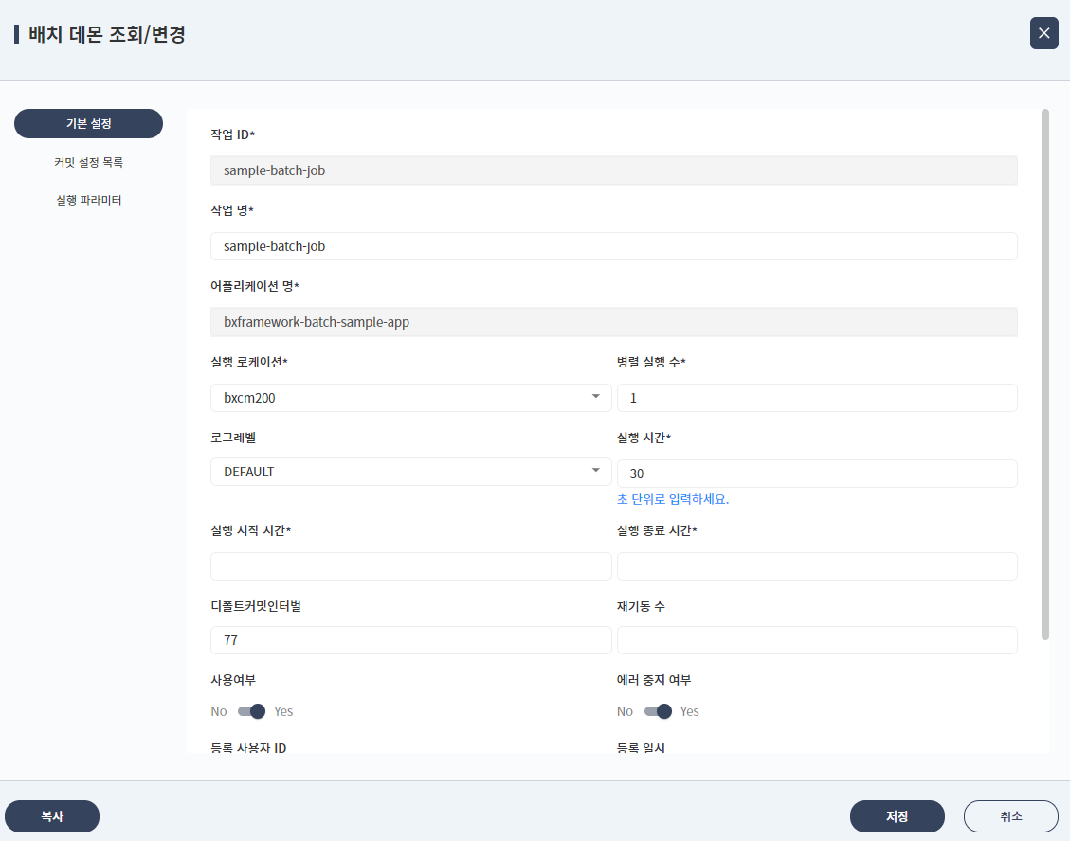1070x841 pixels.
Task: Click the 작업 명 input field
Action: point(613,245)
